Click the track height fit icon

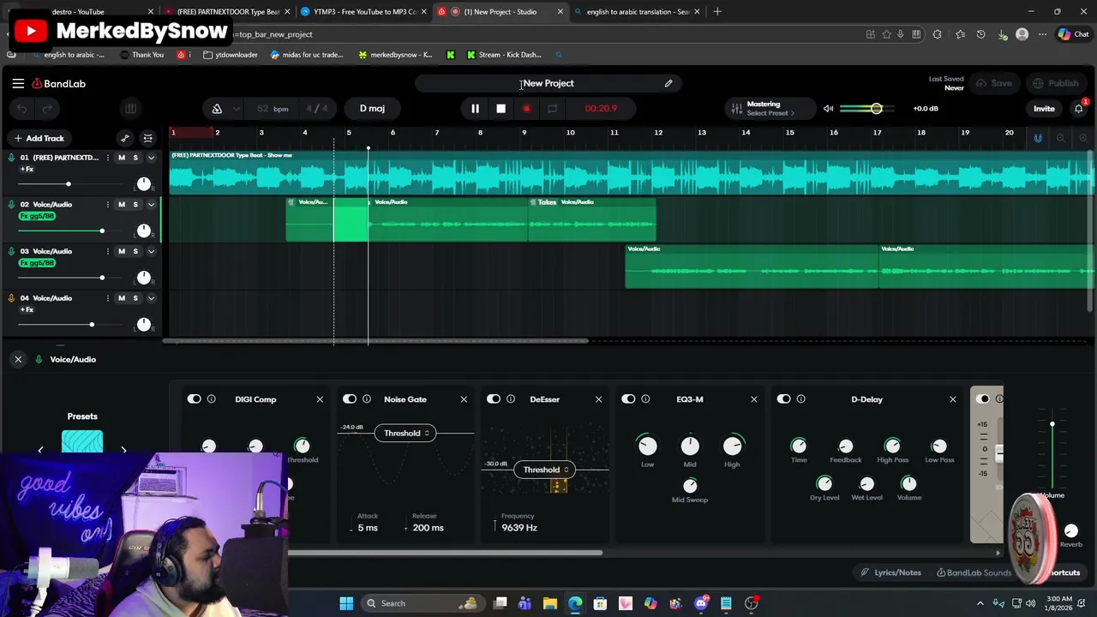pos(147,138)
